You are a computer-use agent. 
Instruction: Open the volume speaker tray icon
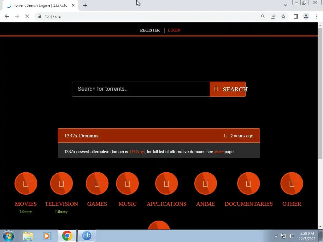click(x=291, y=236)
